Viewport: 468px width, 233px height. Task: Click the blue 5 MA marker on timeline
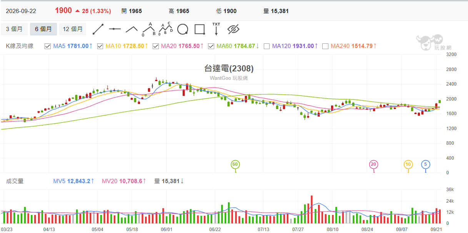[x=425, y=165]
